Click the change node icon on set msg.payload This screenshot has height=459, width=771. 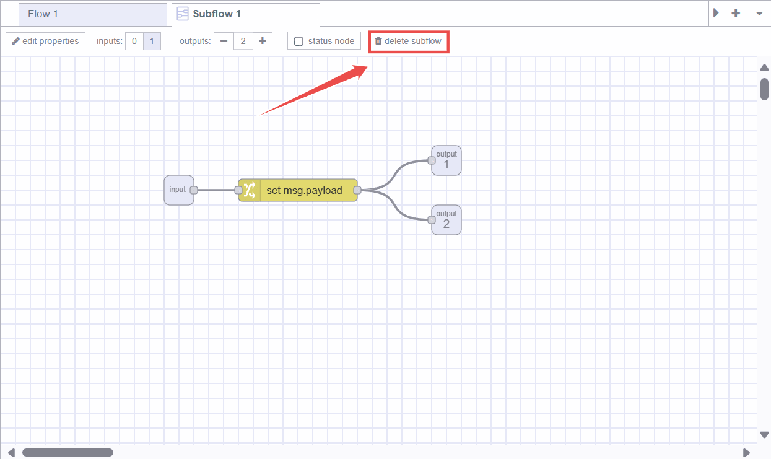coord(248,190)
